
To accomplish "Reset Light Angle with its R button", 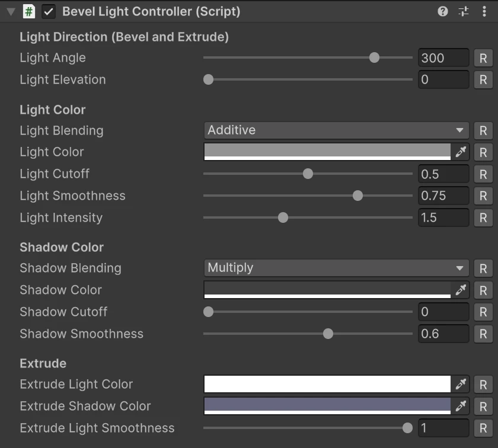I will pyautogui.click(x=483, y=58).
